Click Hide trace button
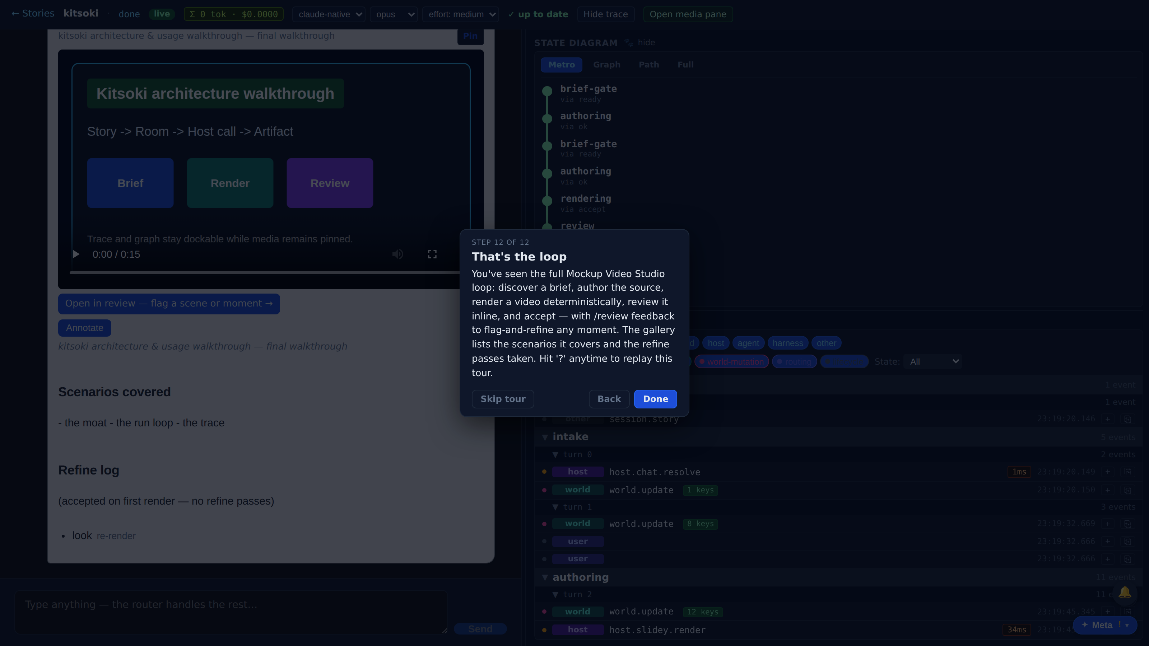This screenshot has width=1149, height=646. tap(605, 14)
